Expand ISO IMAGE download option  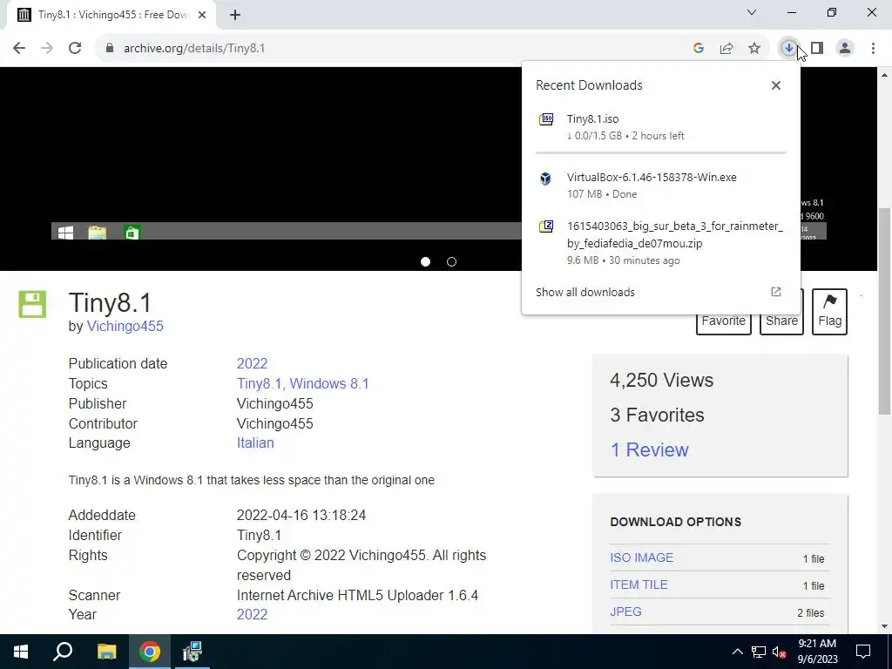(x=641, y=558)
